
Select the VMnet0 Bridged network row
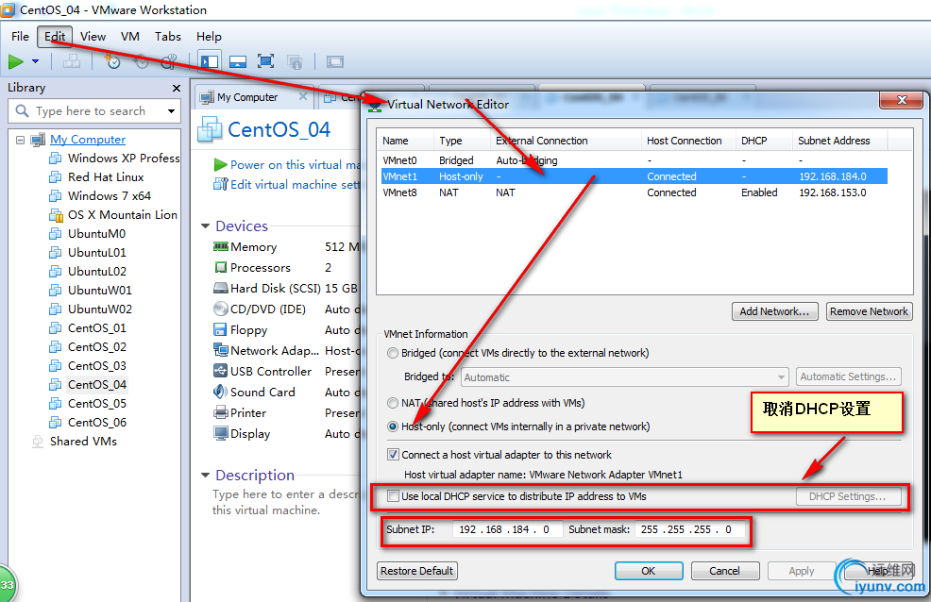[x=635, y=160]
